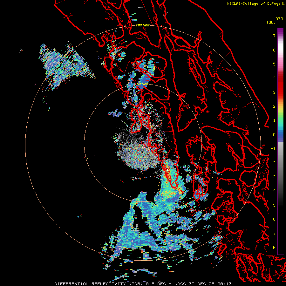Select the -6 value on the scale
Viewport: 286px width, 286px height.
point(273,219)
